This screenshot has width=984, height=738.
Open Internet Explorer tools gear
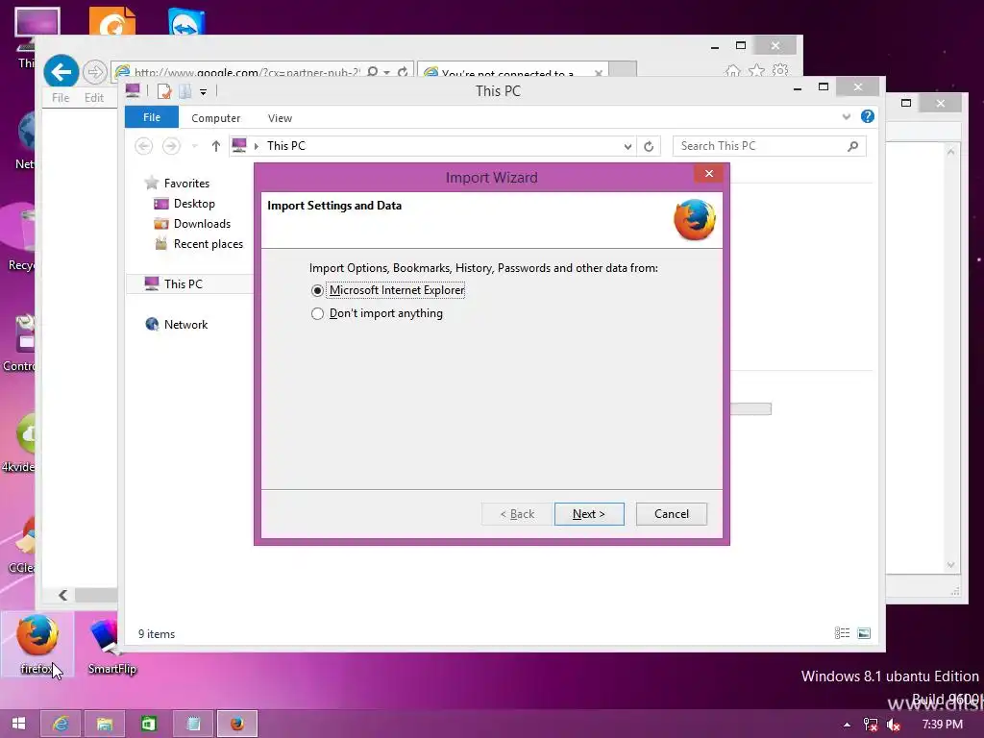pyautogui.click(x=780, y=69)
